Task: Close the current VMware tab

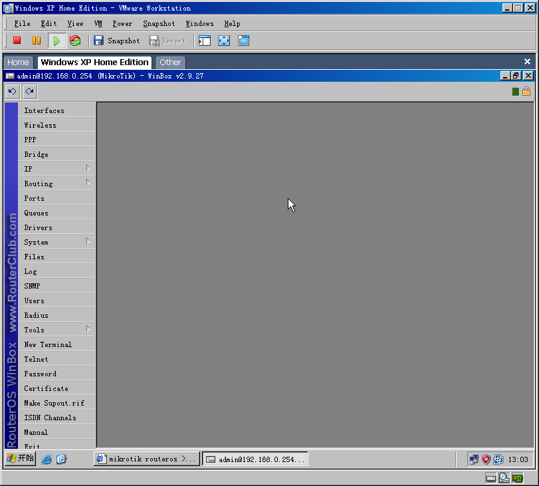Action: click(x=527, y=62)
